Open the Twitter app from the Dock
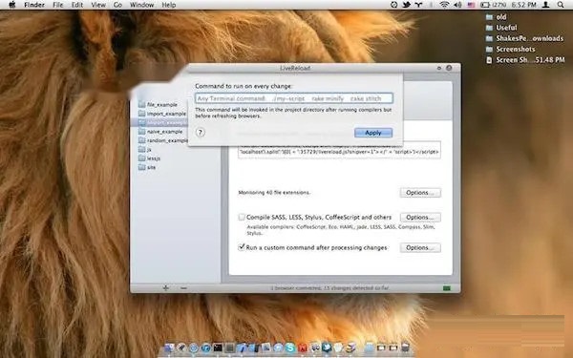The height and width of the screenshot is (358, 573). tap(327, 347)
